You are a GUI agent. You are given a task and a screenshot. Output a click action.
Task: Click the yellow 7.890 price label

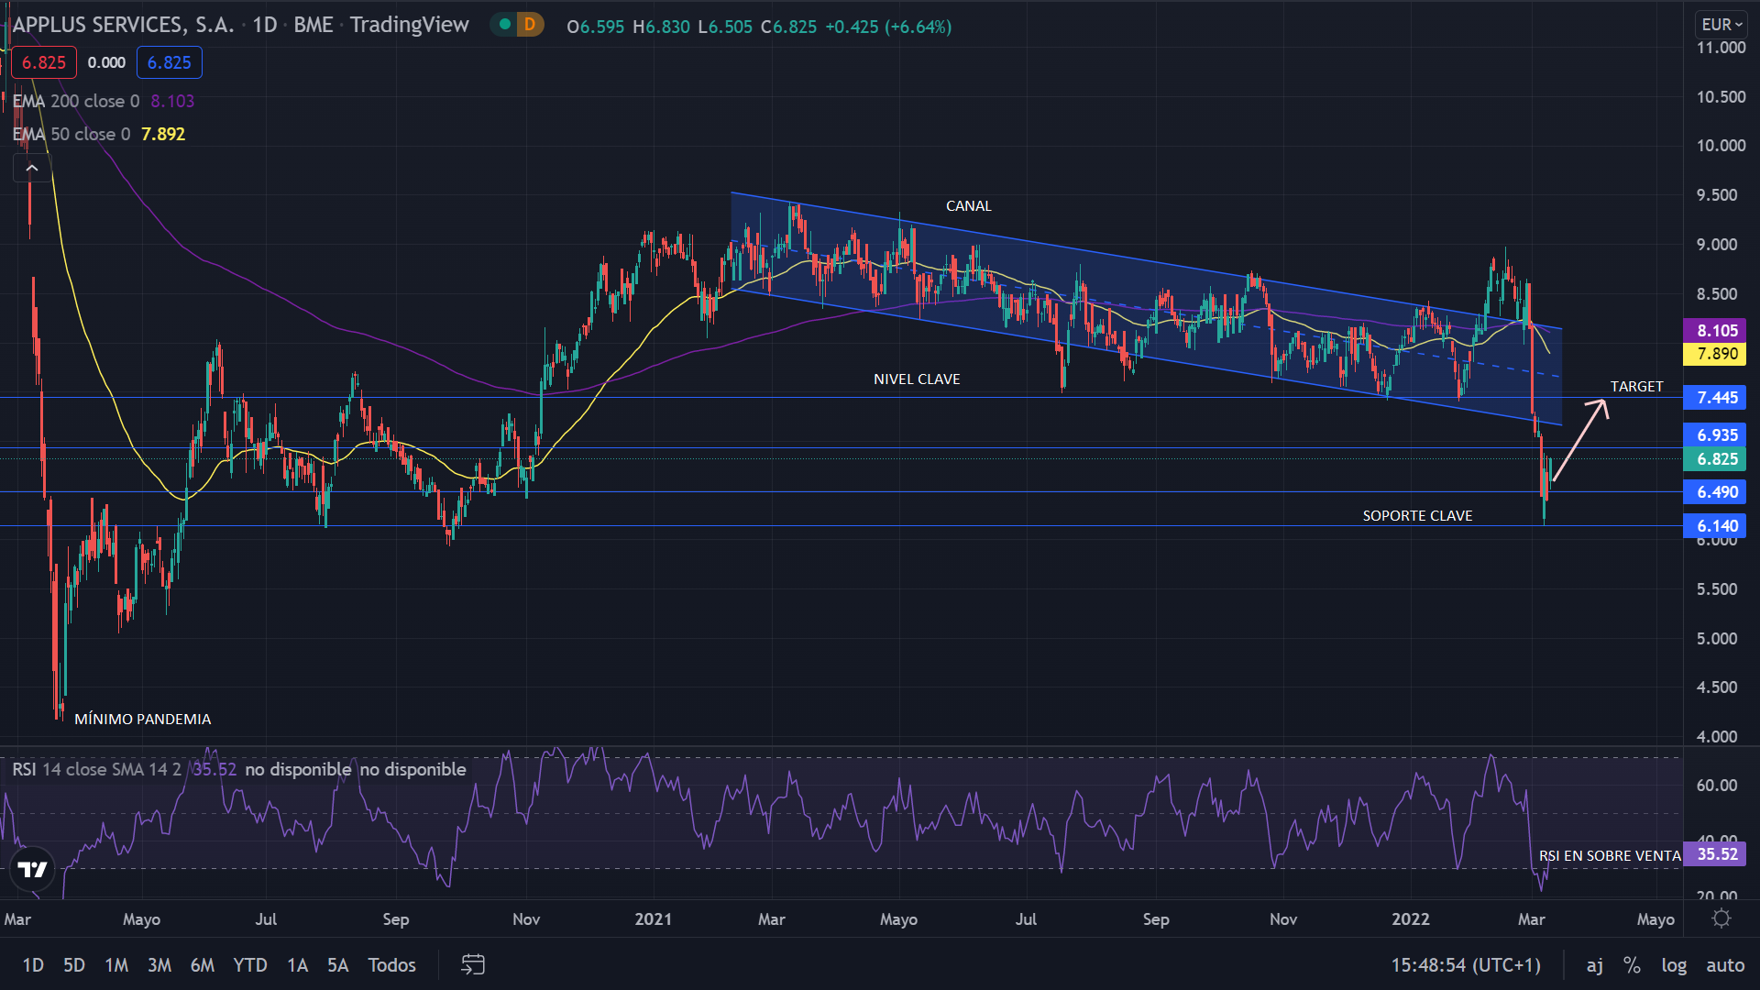coord(1717,354)
